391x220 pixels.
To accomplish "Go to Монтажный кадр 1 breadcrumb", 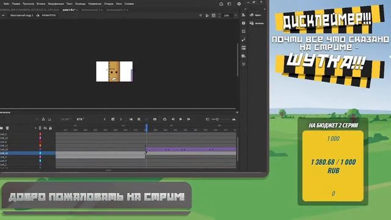I will 22,15.
